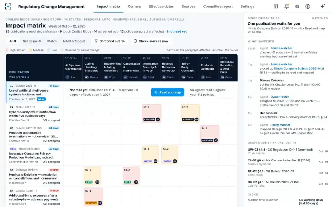Open the §3.5 assigned cell
This screenshot has height=207, width=332.
coord(190,113)
